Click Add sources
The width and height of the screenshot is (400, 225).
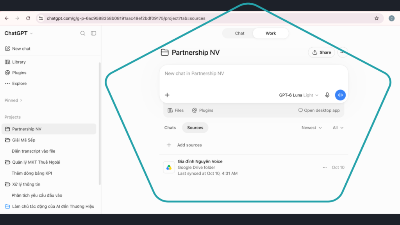point(184,145)
